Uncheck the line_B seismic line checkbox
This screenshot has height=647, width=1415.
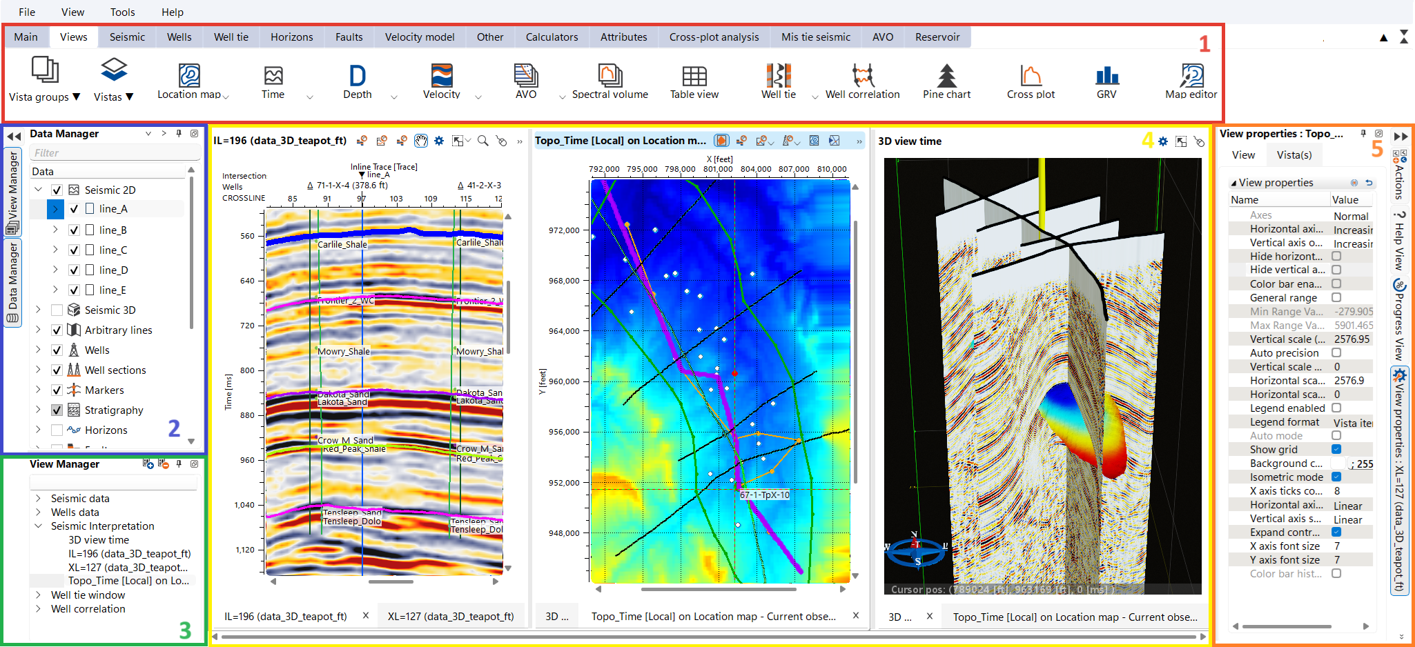point(74,230)
